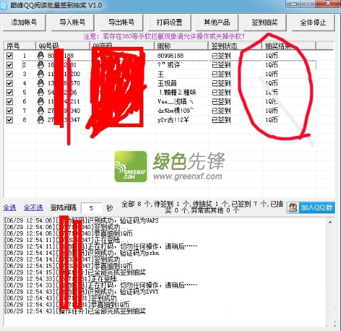Toggle the checkbox for row 8
The height and width of the screenshot is (331, 341).
click(10, 120)
